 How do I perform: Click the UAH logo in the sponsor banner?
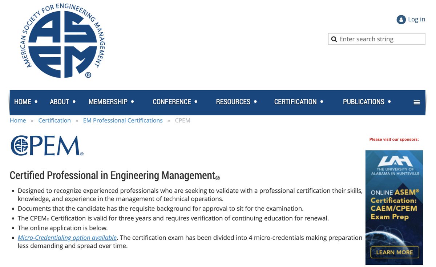click(395, 161)
